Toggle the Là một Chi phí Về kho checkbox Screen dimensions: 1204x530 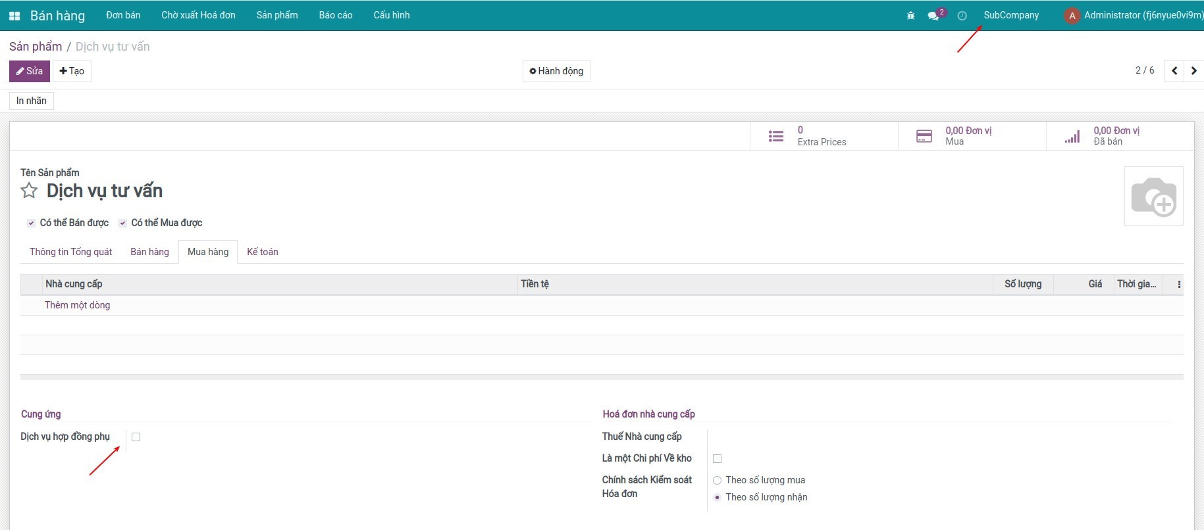pos(718,459)
